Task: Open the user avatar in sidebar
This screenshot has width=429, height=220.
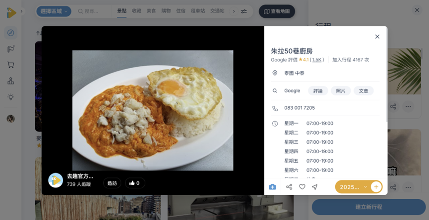Action: [11, 119]
